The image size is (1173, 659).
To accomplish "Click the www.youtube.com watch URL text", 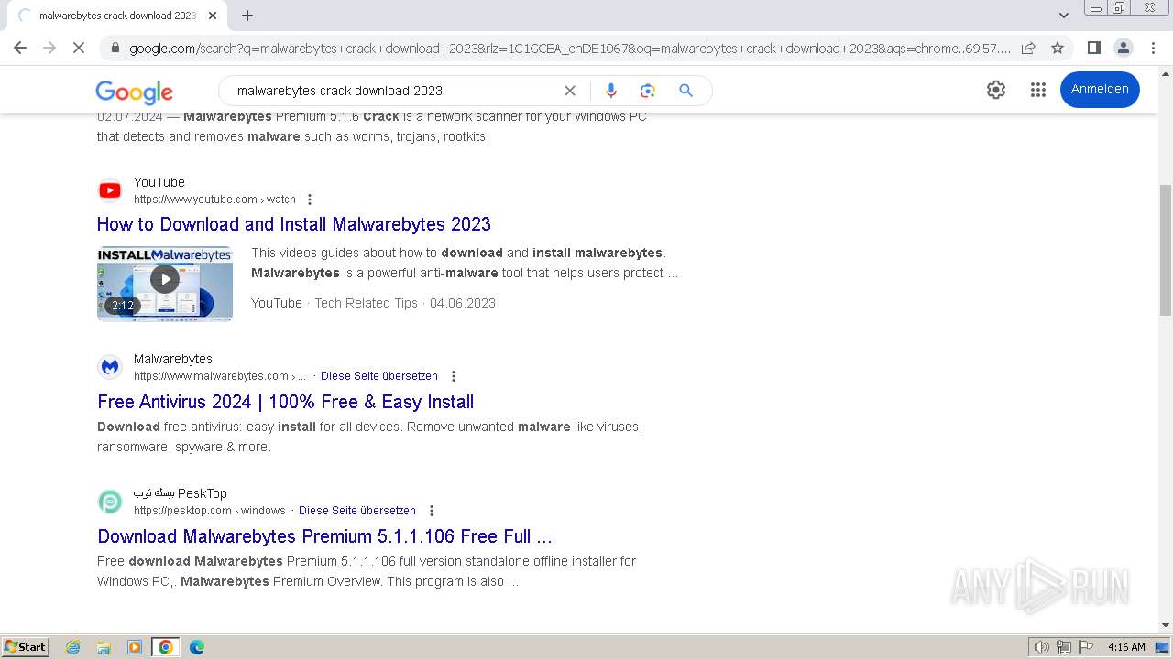I will [x=214, y=200].
